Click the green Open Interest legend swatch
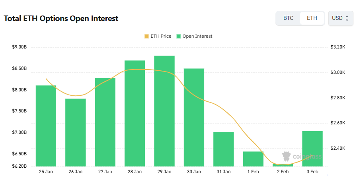Viewport: 357px width, 176px height. coord(179,36)
